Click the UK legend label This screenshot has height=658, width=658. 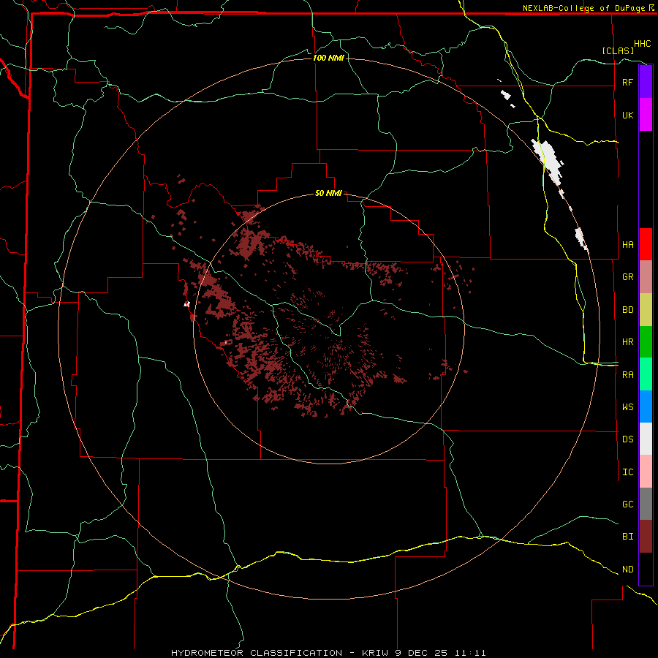pos(627,115)
